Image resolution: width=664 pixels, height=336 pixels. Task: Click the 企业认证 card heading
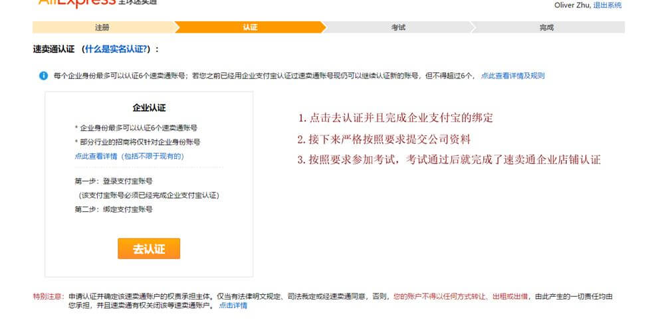tap(149, 108)
